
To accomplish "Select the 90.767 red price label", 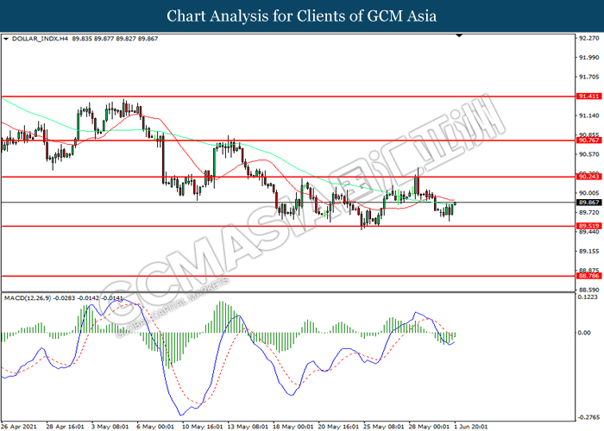I will tap(588, 140).
